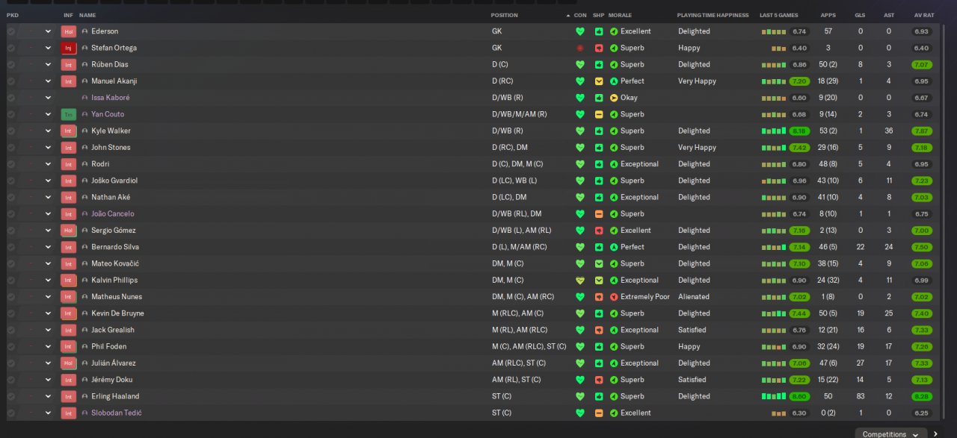957x438 pixels.
Task: Open Kevin De Bruyne's player profile
Action: click(117, 313)
